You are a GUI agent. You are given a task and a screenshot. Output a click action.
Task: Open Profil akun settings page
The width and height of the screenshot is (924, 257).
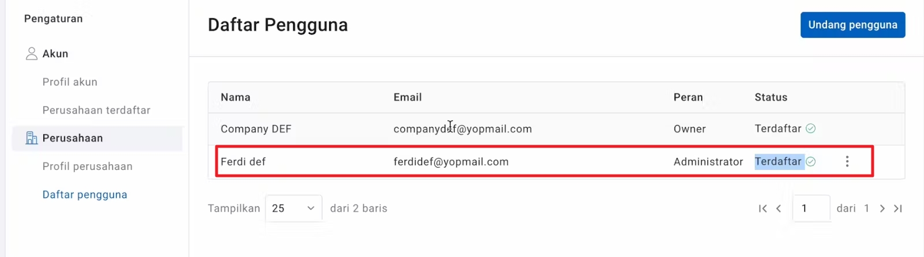[70, 82]
